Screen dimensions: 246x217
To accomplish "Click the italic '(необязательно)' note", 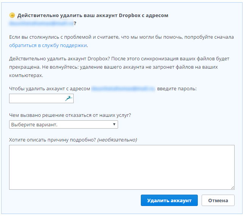I will pos(117,140).
